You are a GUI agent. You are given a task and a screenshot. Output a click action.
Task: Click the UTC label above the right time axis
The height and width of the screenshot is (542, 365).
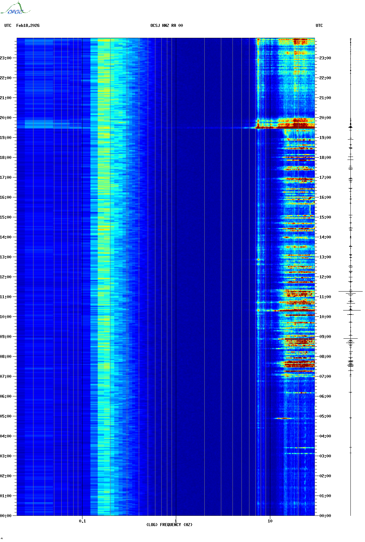[x=319, y=26]
